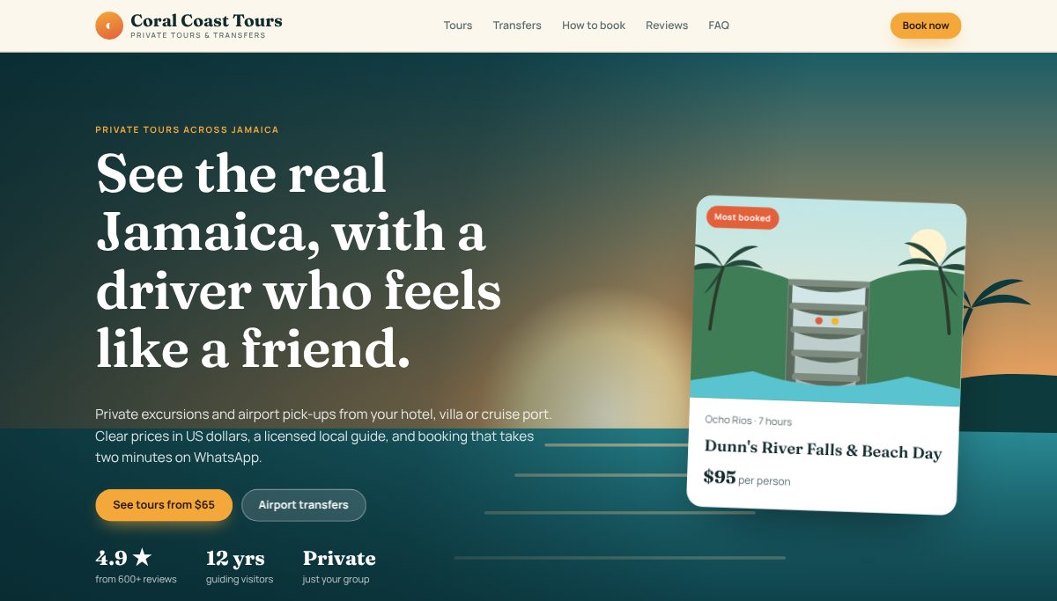Click the Ocho Rios · 7 hours label

click(749, 421)
